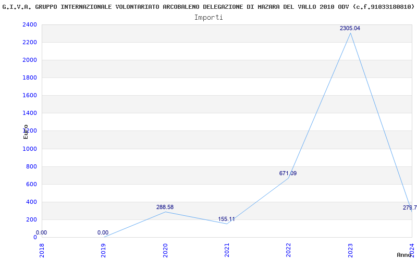The height and width of the screenshot is (260, 417).
Task: Click the 671.09 data label
Action: click(x=288, y=174)
